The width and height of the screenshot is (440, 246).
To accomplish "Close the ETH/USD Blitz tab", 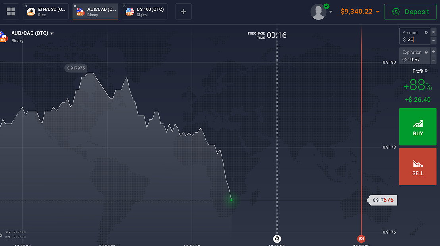I will click(26, 6).
